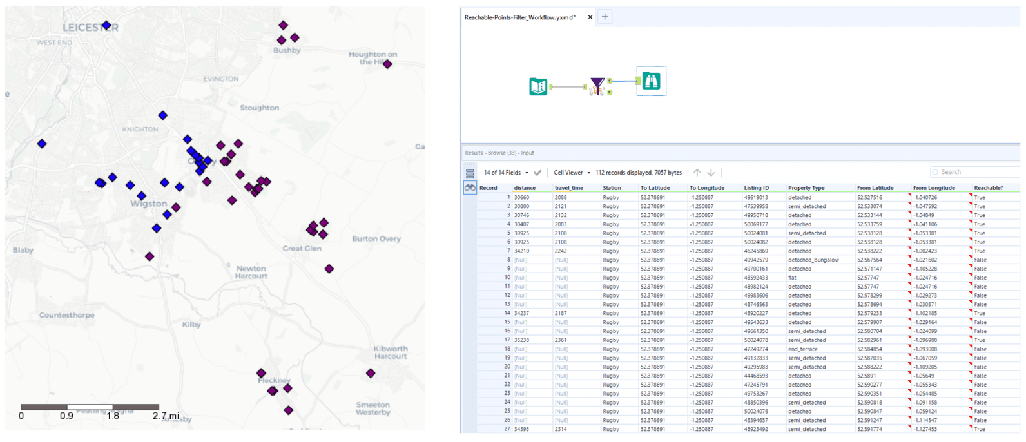The image size is (1026, 442).
Task: Click the Filter tool's False output anchor
Action: pos(610,93)
